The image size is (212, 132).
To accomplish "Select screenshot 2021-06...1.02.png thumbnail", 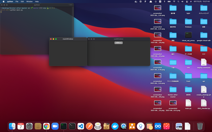I will coord(158,8).
